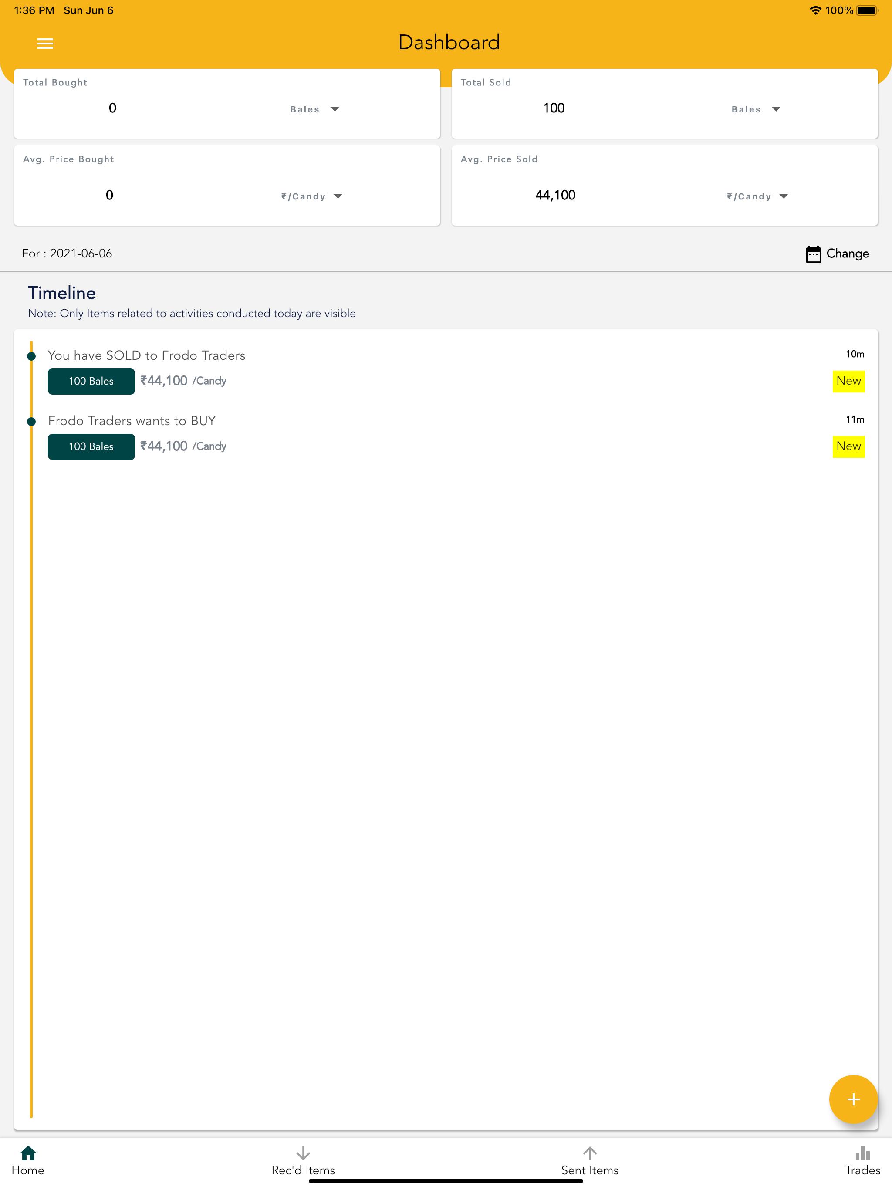Viewport: 892px width, 1190px height.
Task: Click the status bar time 1:36 PM
Action: pos(34,10)
